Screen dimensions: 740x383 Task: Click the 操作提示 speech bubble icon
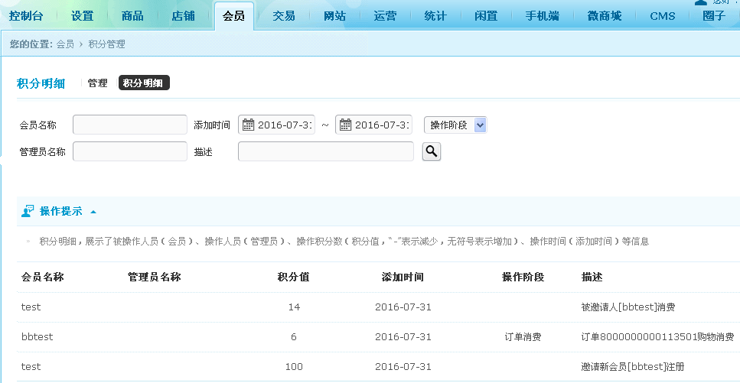pyautogui.click(x=28, y=211)
